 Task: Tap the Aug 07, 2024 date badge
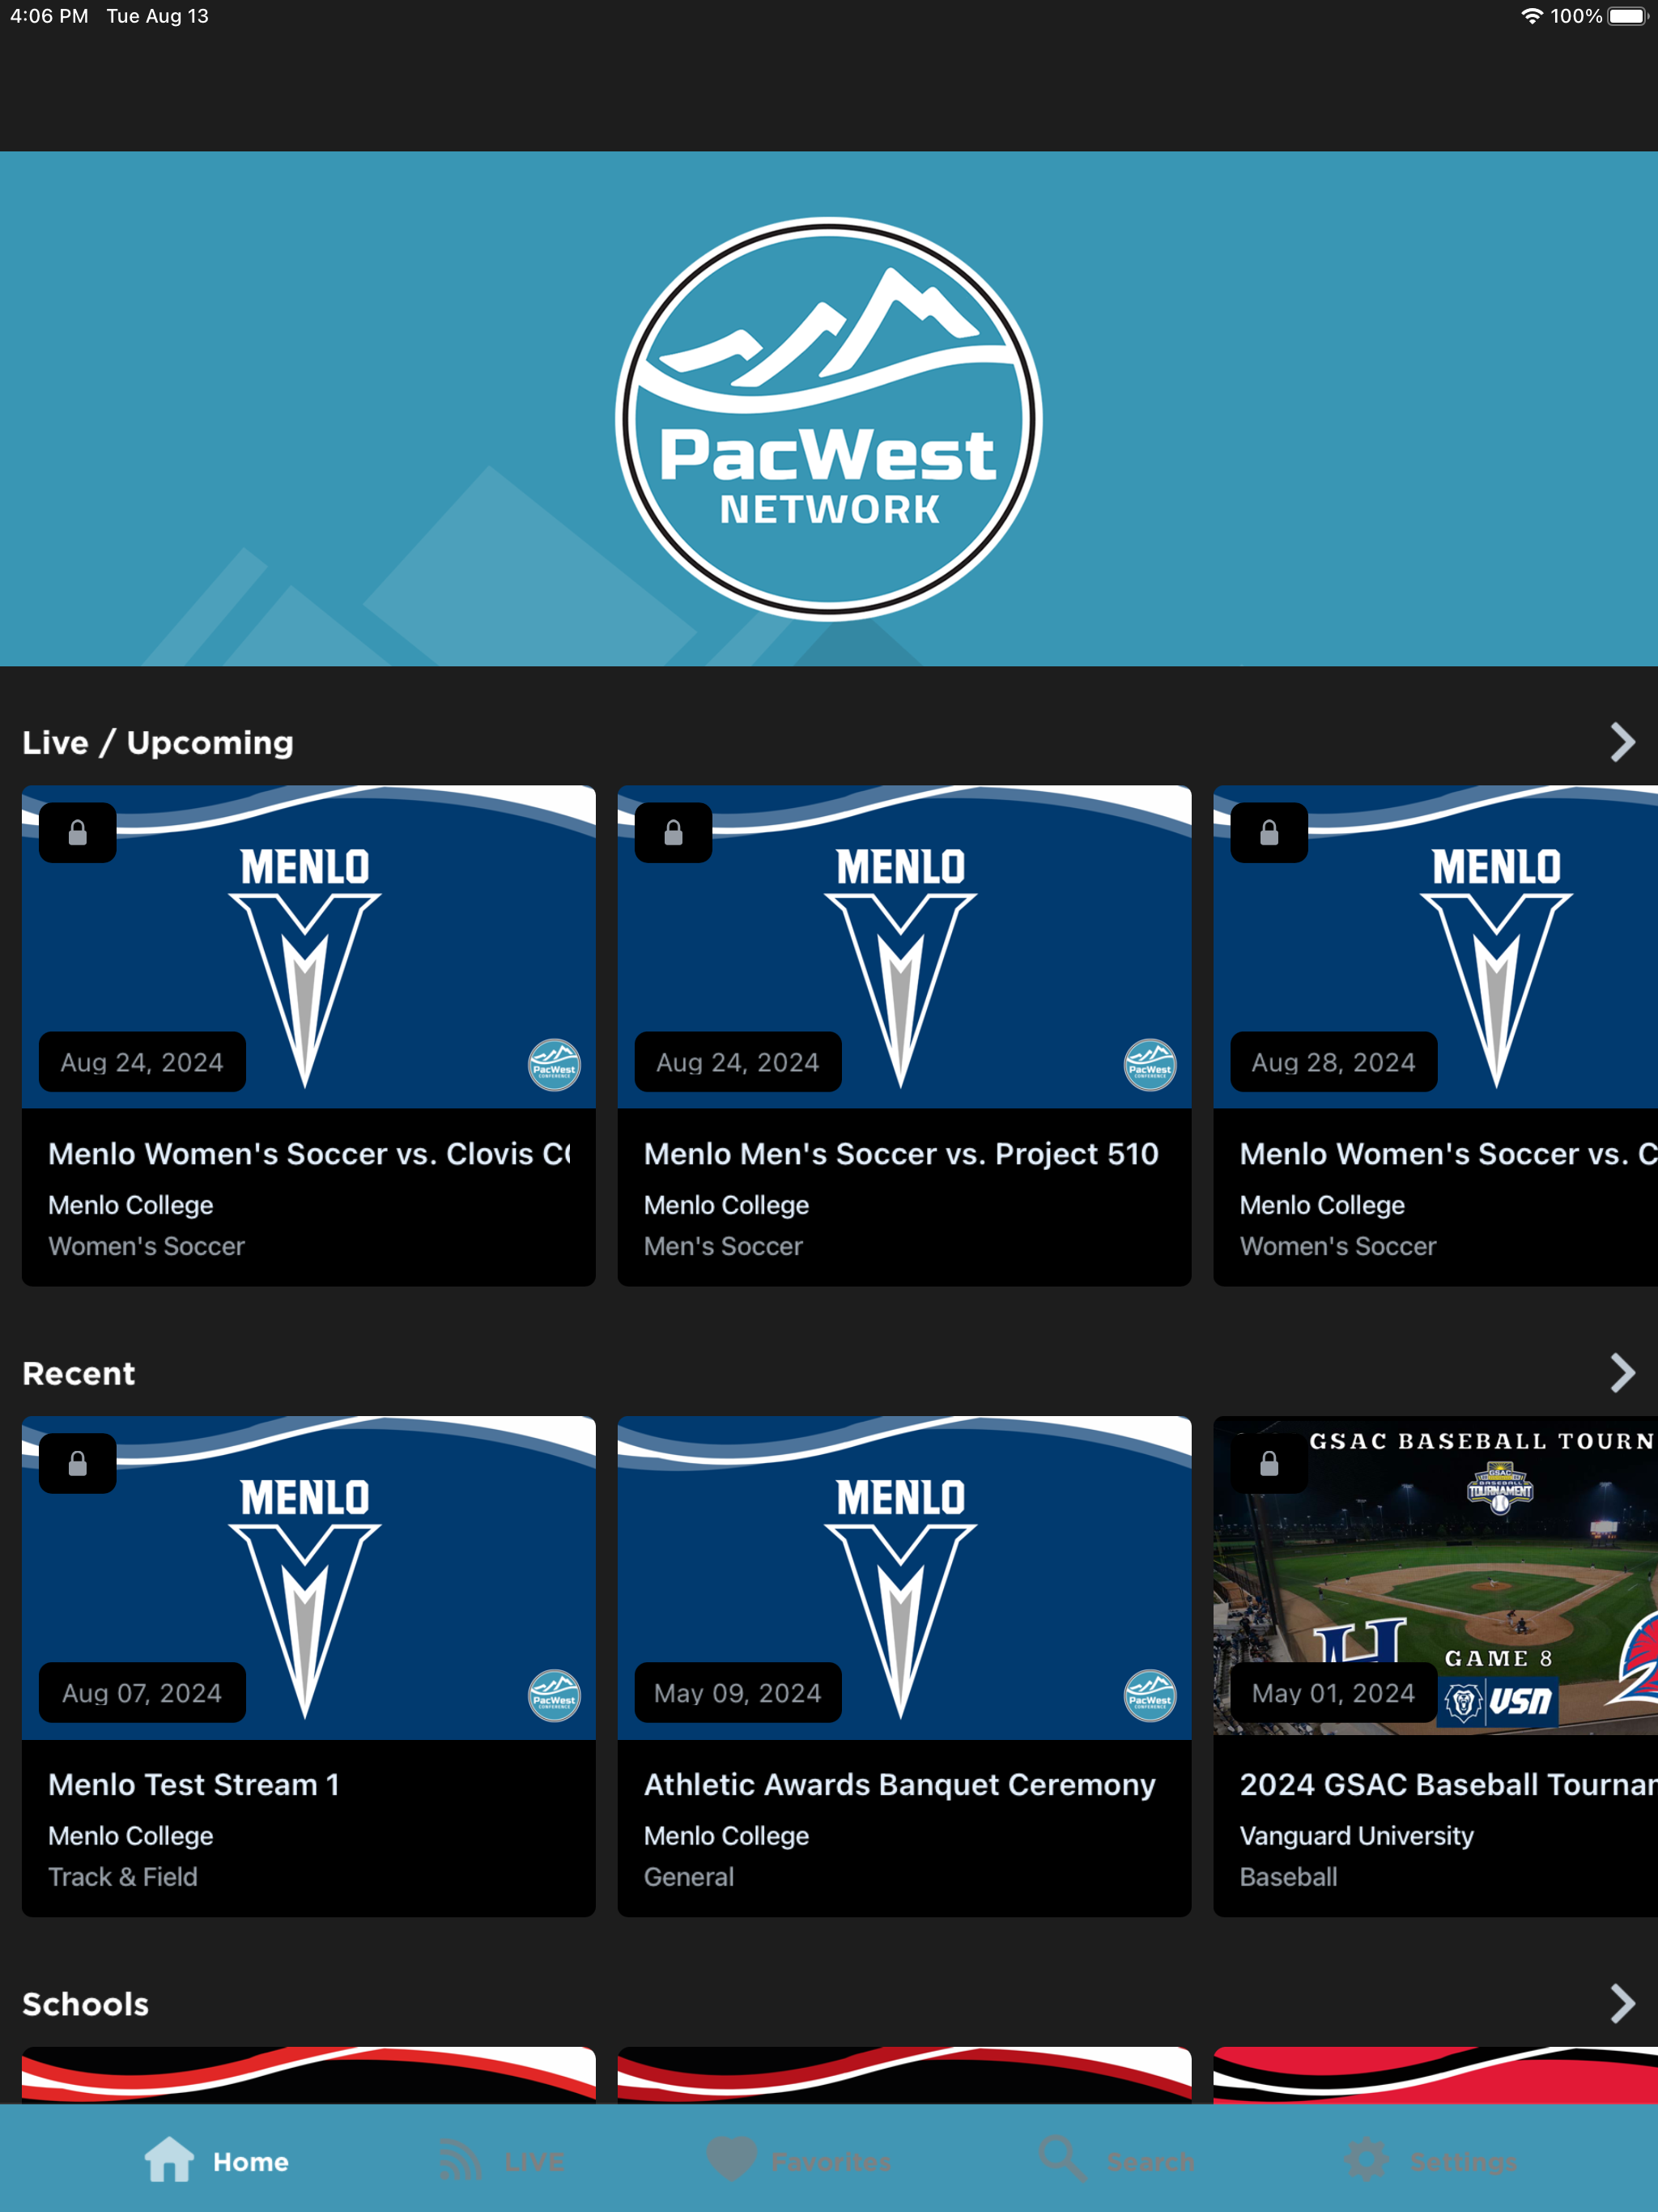click(142, 1693)
